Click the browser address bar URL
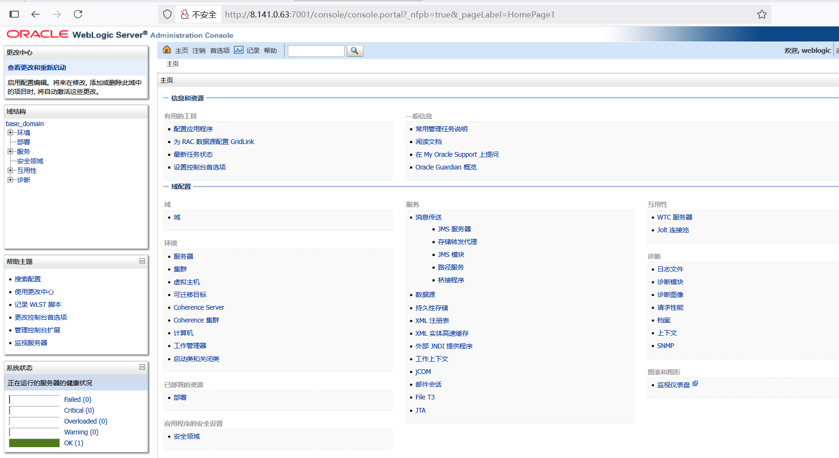 tap(389, 15)
